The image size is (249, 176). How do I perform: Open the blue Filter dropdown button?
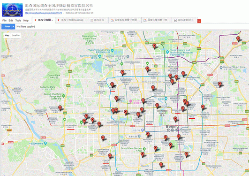click(8, 27)
